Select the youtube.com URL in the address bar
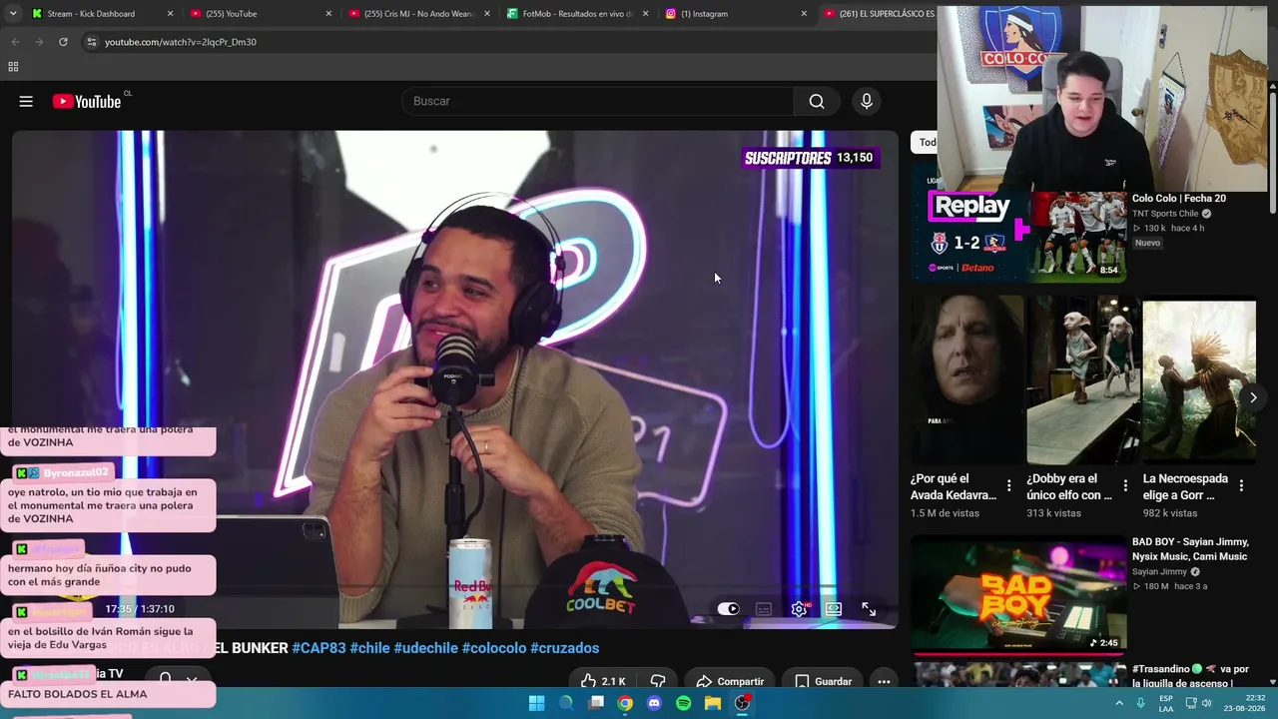 (x=181, y=42)
